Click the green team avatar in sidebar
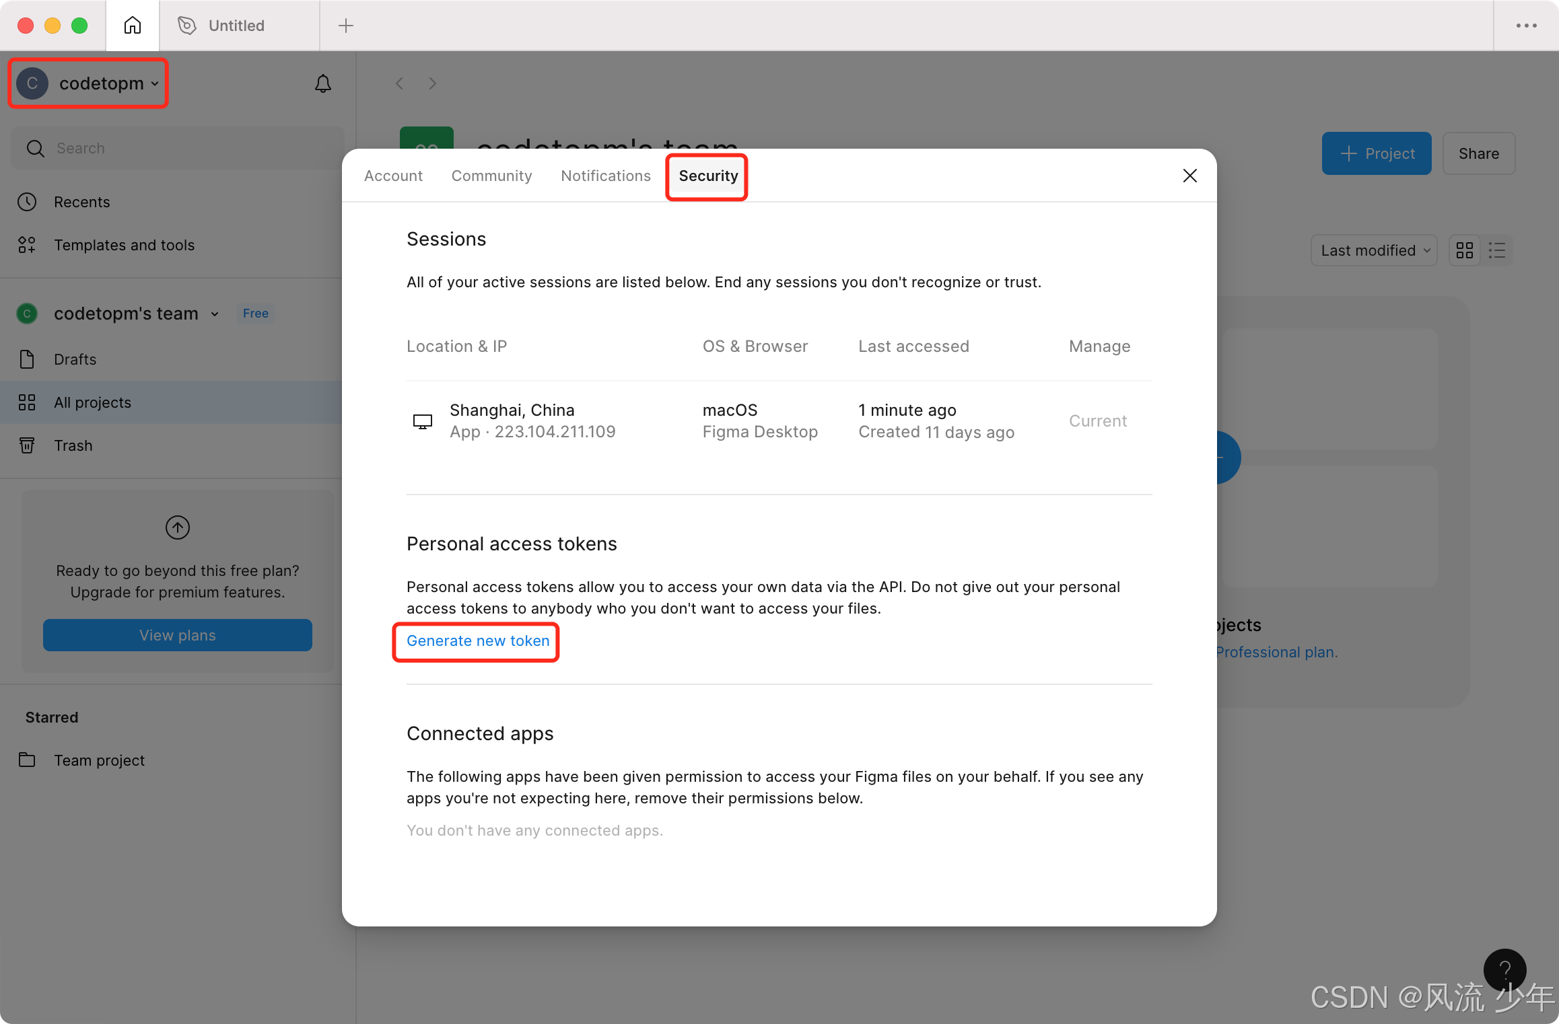Image resolution: width=1559 pixels, height=1024 pixels. [x=27, y=314]
